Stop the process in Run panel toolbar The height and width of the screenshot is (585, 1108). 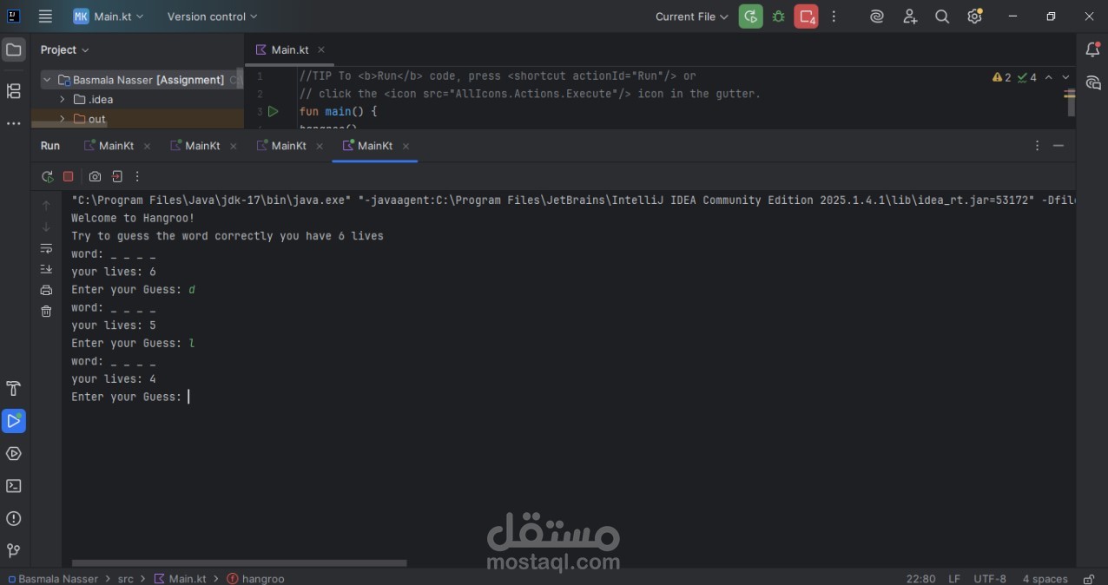[x=69, y=176]
